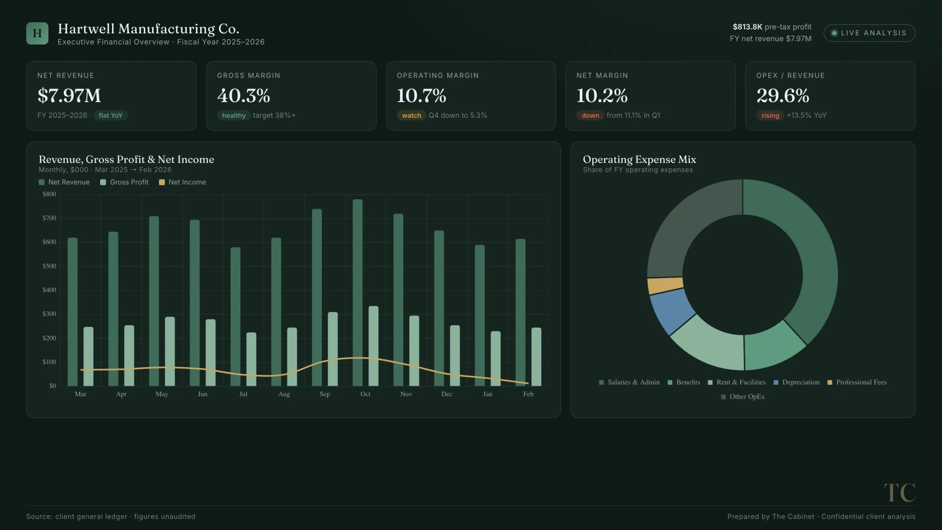Toggle Professional Fees legend item
The width and height of the screenshot is (942, 530).
point(857,382)
